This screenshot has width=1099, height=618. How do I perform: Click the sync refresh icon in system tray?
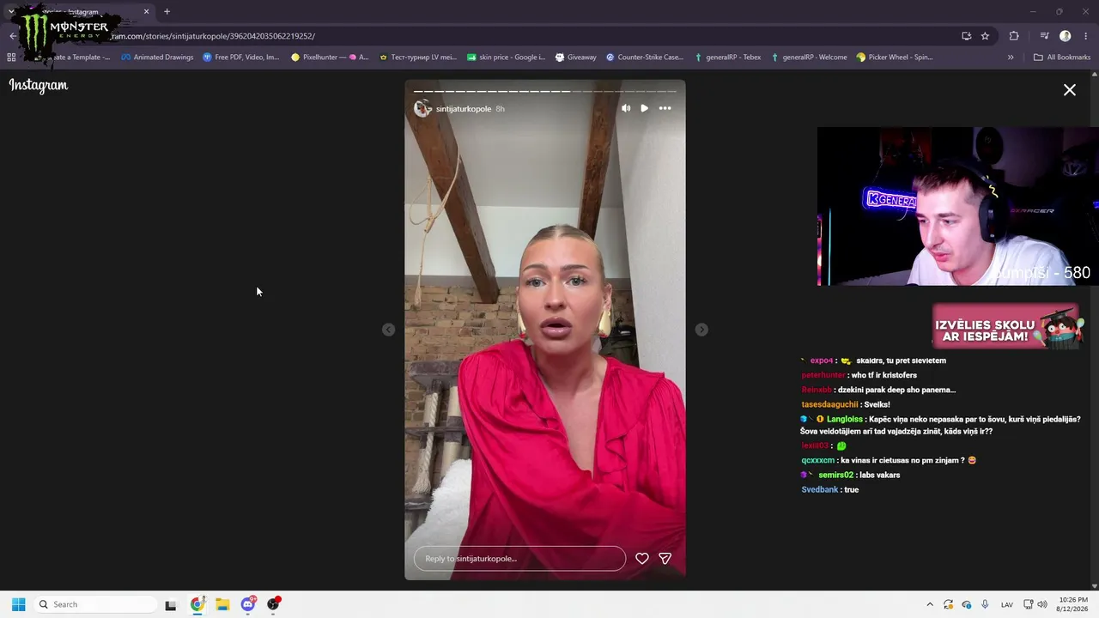click(949, 604)
